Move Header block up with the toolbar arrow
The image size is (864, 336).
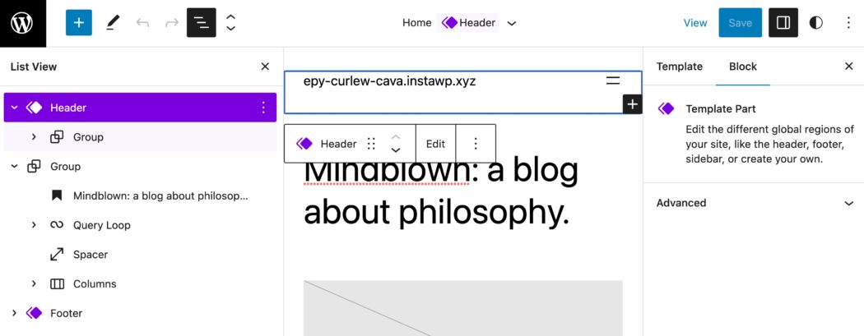396,137
